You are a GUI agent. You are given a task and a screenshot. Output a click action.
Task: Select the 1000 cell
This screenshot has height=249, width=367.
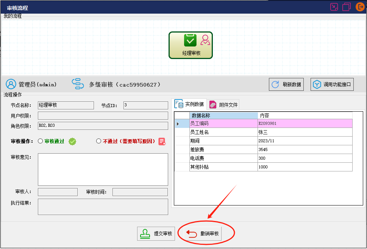coord(305,167)
